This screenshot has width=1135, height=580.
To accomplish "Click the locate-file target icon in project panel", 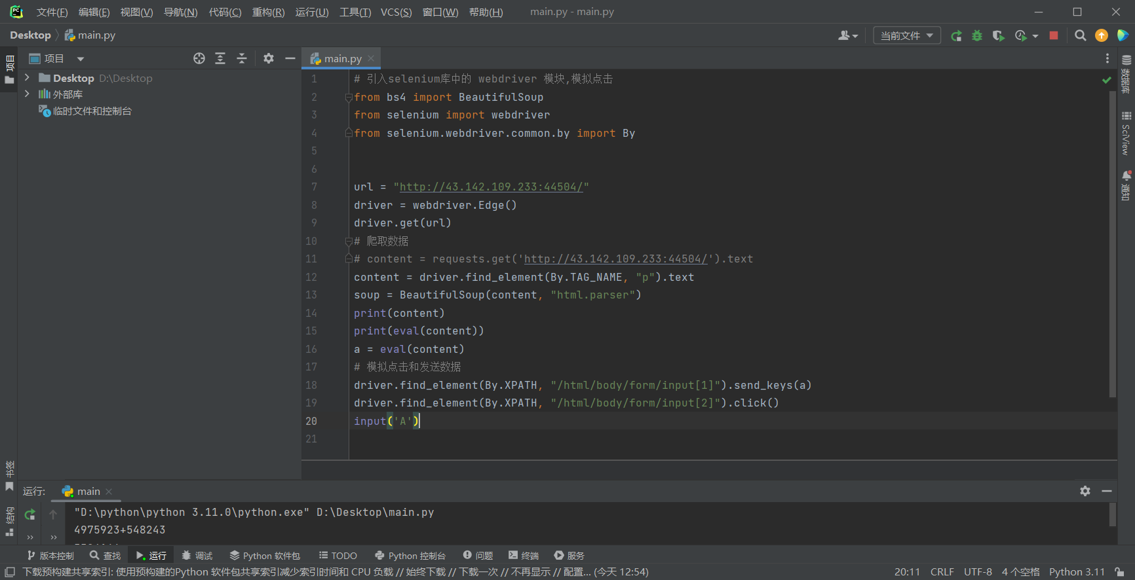I will click(199, 58).
